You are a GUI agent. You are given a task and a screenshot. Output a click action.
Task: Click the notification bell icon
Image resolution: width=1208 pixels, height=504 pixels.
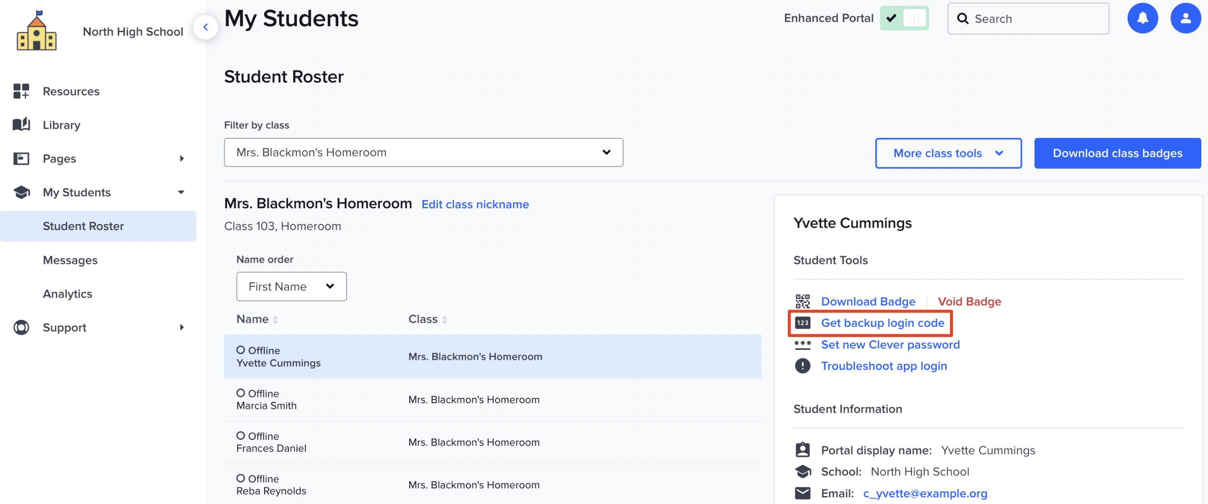click(x=1142, y=19)
